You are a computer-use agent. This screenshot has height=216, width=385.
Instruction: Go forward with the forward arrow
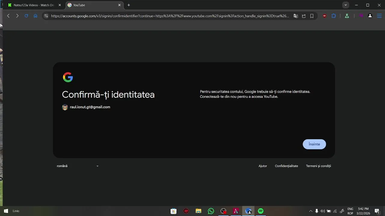coord(17,16)
